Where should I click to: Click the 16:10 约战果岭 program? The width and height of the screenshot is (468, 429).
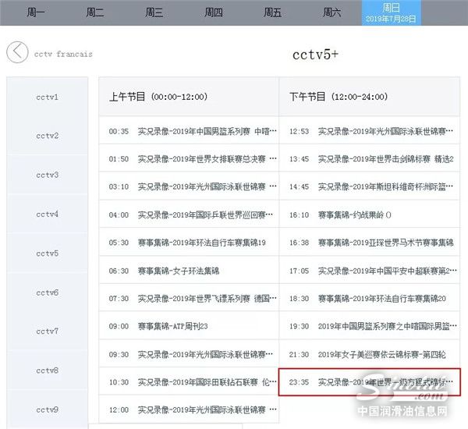click(x=370, y=214)
